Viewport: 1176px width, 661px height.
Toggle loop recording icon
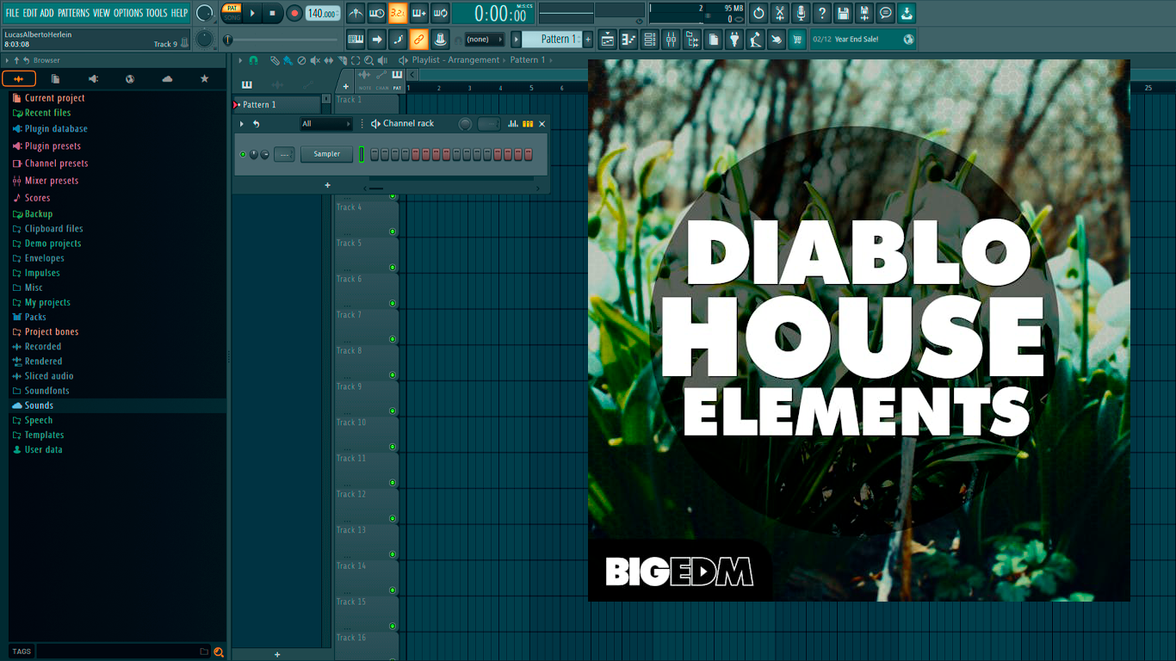click(x=440, y=13)
